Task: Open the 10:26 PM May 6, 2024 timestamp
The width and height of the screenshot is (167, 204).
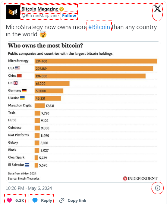Action: point(29,188)
